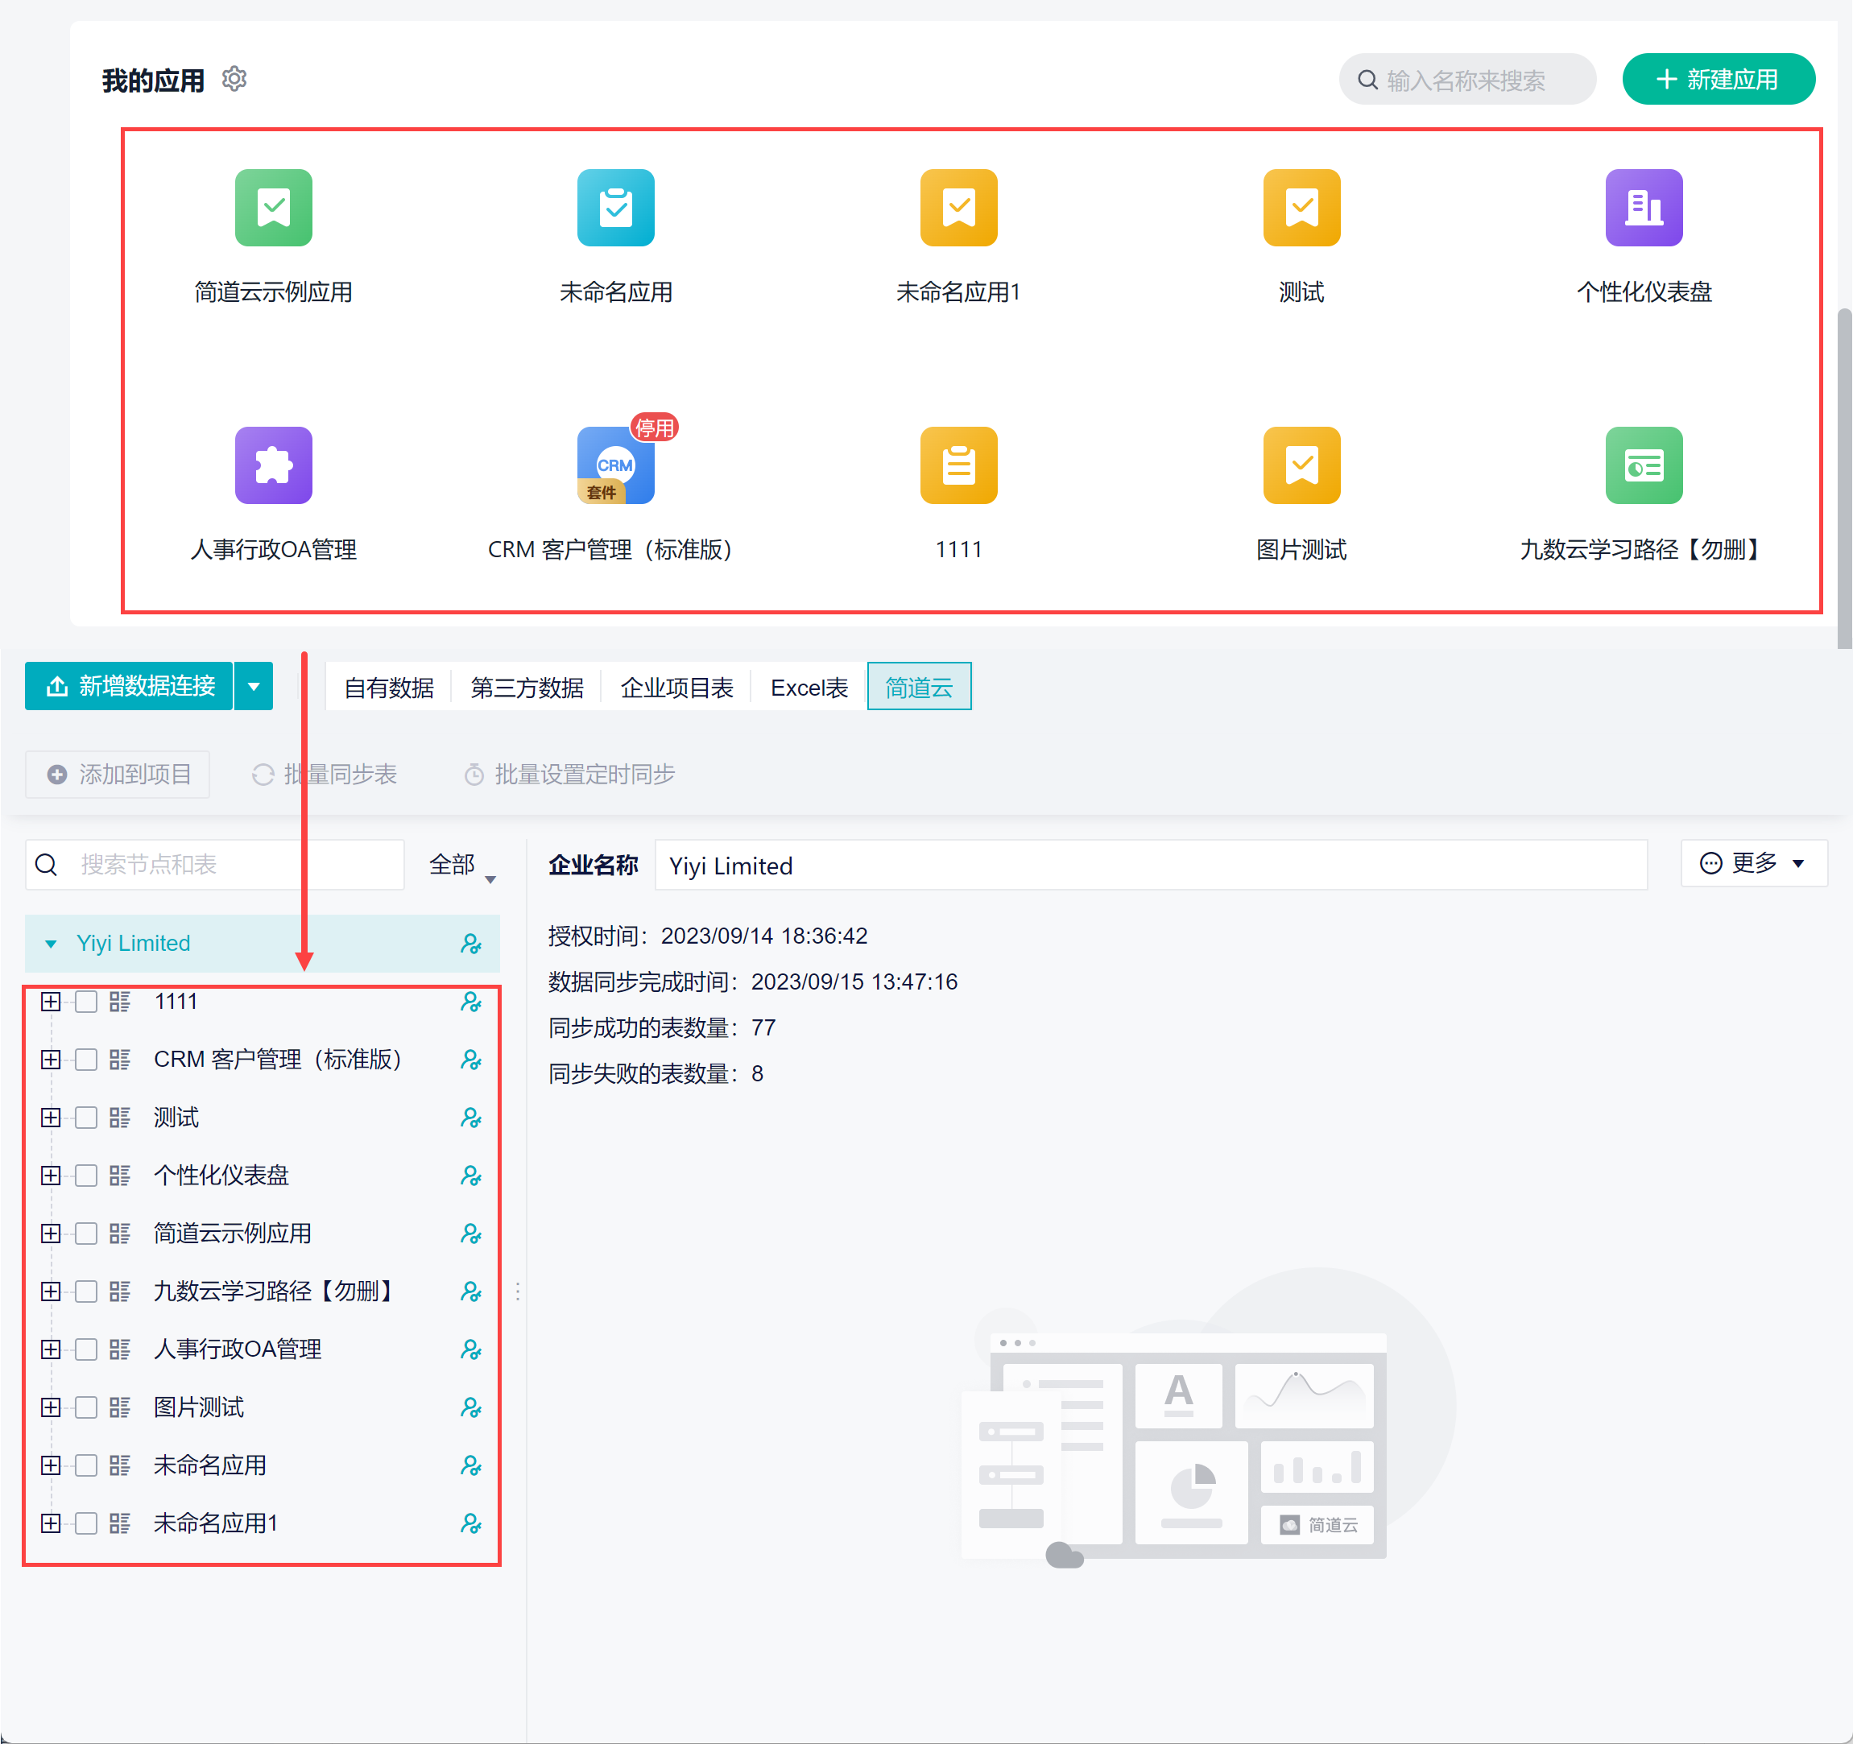Switch to the 第三方数据 tab
The image size is (1853, 1744).
tap(527, 687)
